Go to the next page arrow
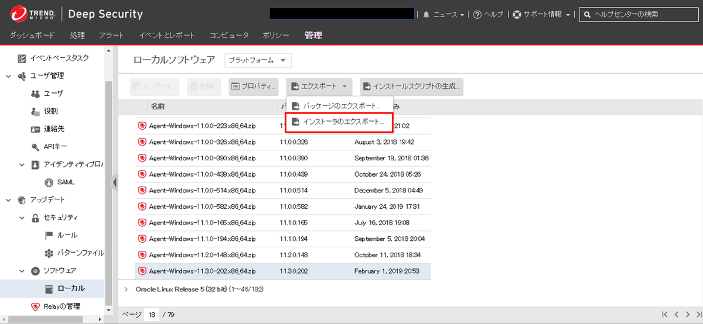Image resolution: width=703 pixels, height=324 pixels. tap(687, 315)
